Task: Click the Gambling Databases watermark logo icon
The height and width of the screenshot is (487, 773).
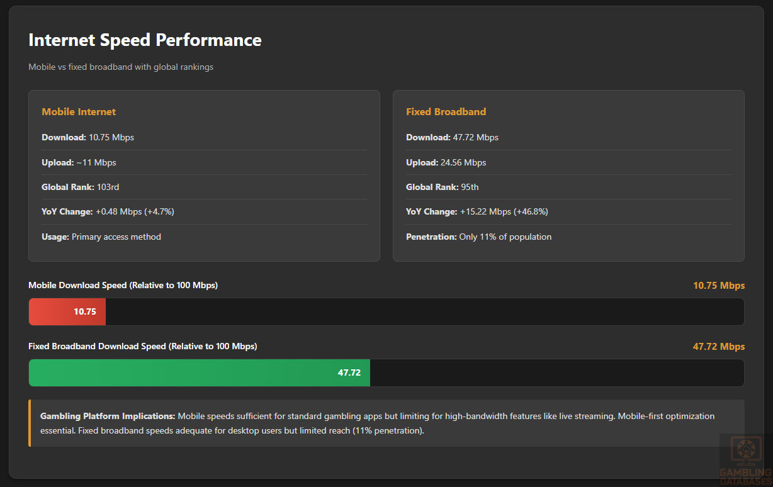Action: pos(745,450)
